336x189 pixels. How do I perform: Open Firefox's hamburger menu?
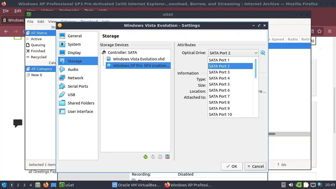click(x=330, y=31)
